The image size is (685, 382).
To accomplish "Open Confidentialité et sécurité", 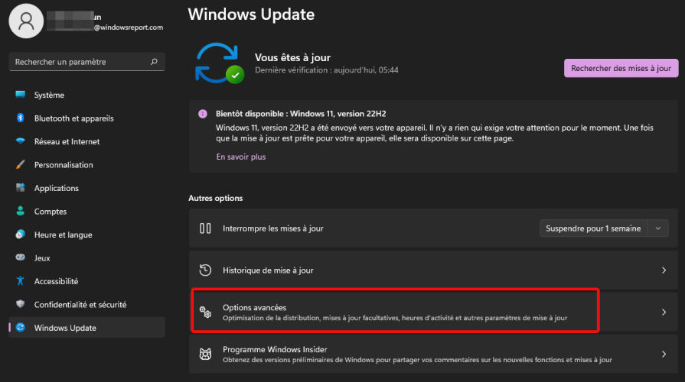I will (86, 304).
